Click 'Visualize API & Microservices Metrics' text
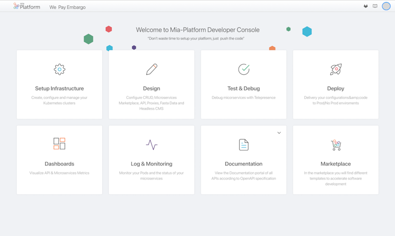 click(x=60, y=173)
